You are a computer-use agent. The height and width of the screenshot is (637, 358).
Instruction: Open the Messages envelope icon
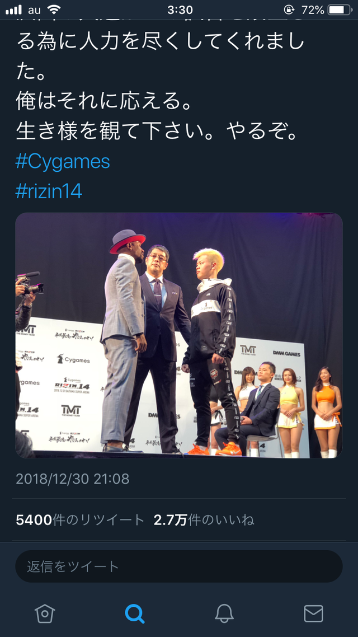[x=313, y=613]
